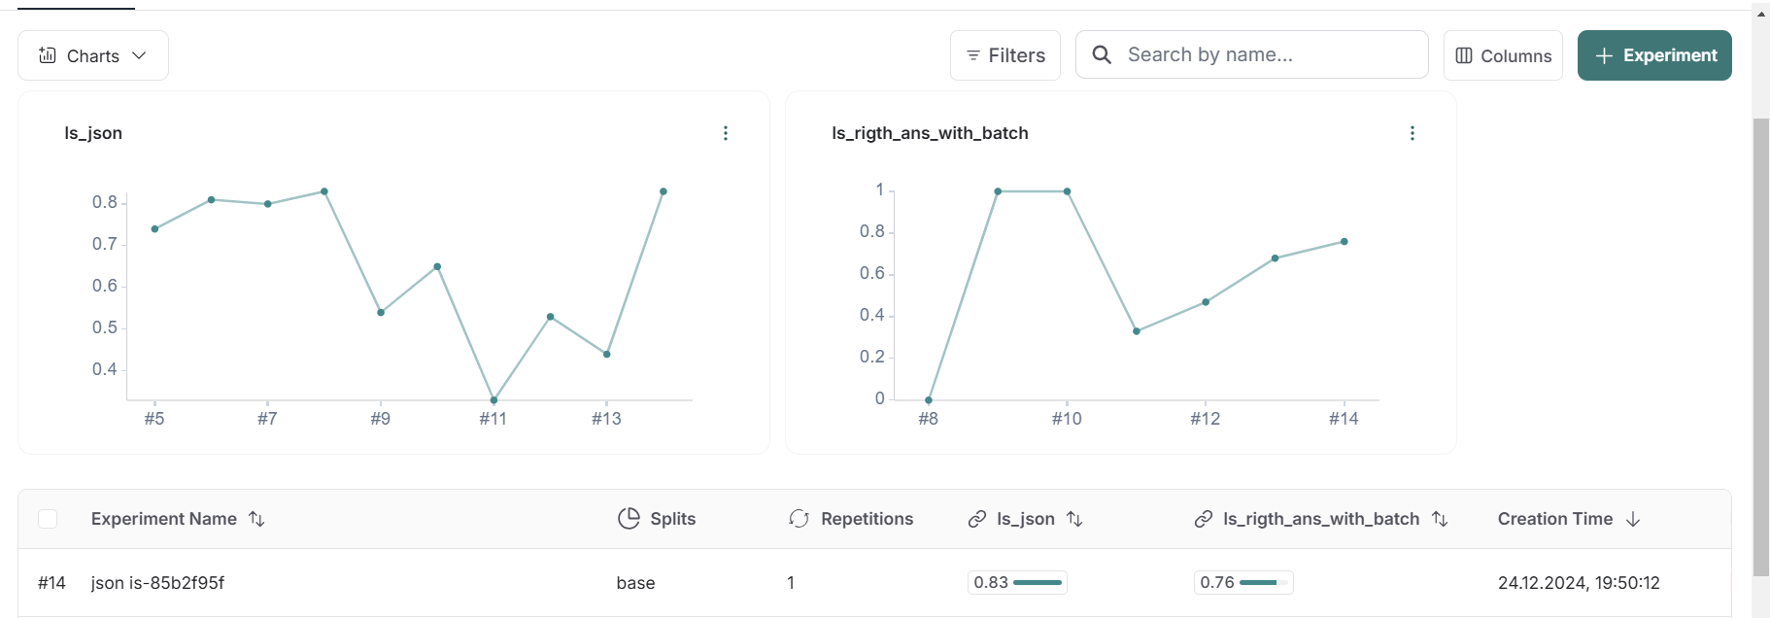Click the Splits pie chart icon
Viewport: 1770px width, 618px height.
pos(629,519)
